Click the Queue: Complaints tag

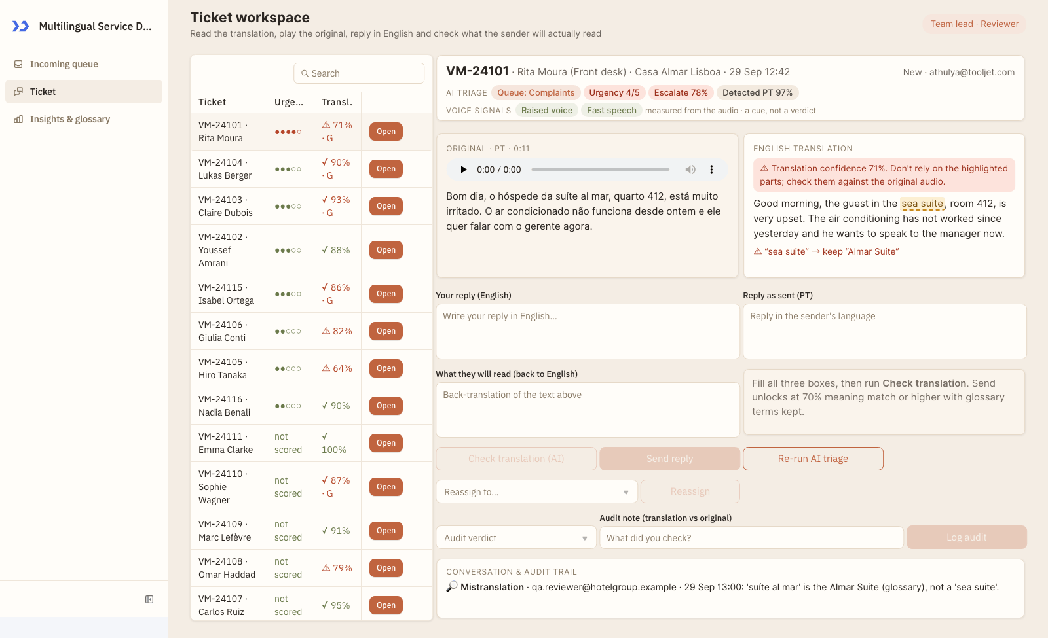(536, 92)
